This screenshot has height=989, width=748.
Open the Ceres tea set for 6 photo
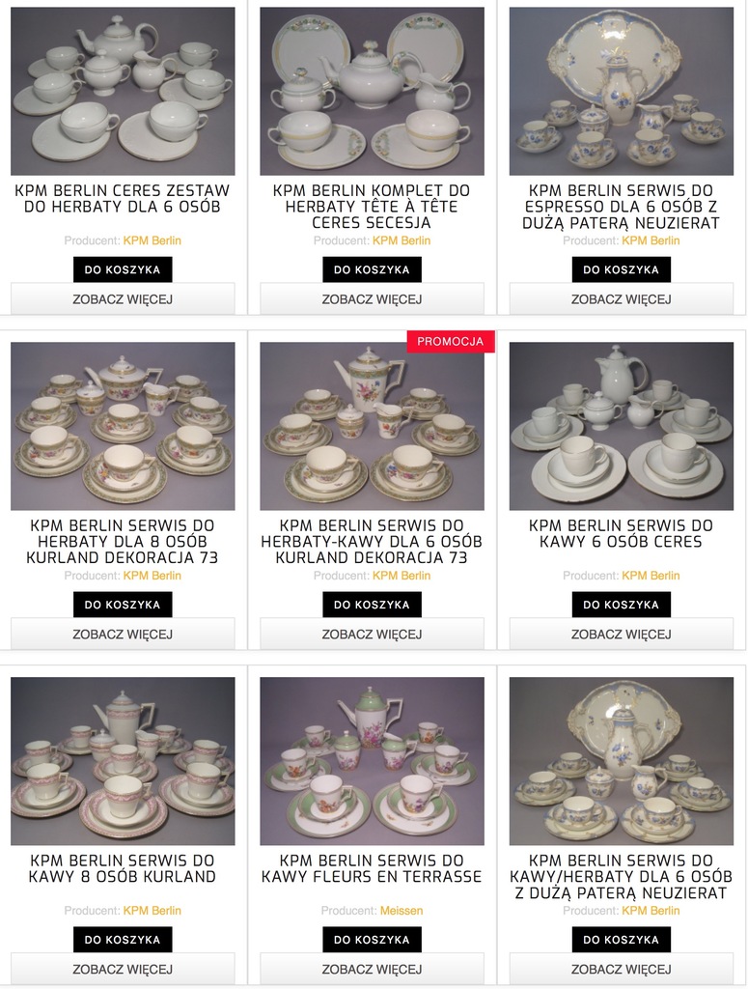point(123,92)
